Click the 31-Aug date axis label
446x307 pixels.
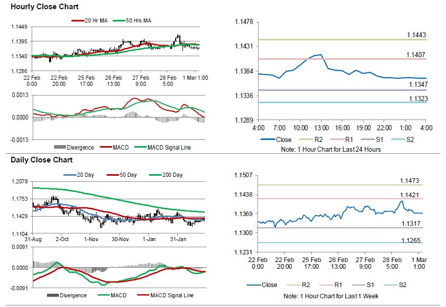click(33, 239)
